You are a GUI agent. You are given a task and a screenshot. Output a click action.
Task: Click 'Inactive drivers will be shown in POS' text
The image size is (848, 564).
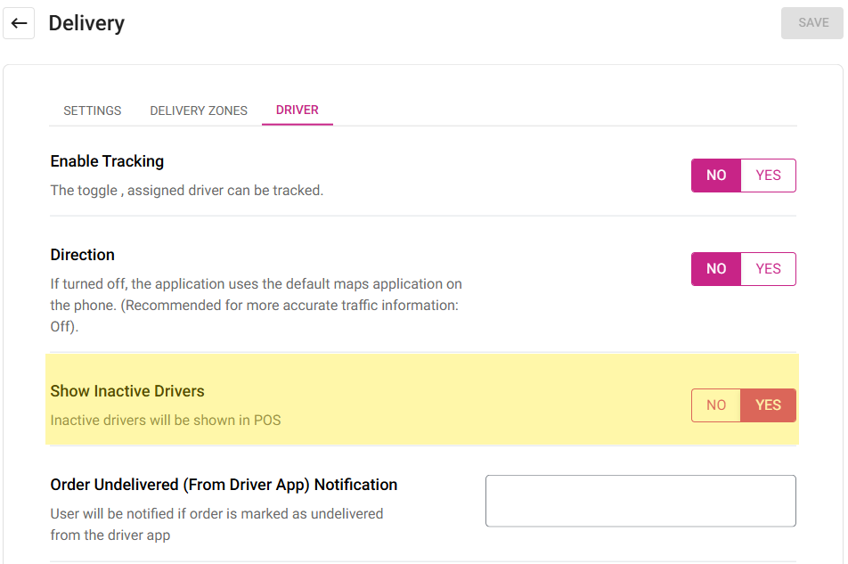[166, 421]
